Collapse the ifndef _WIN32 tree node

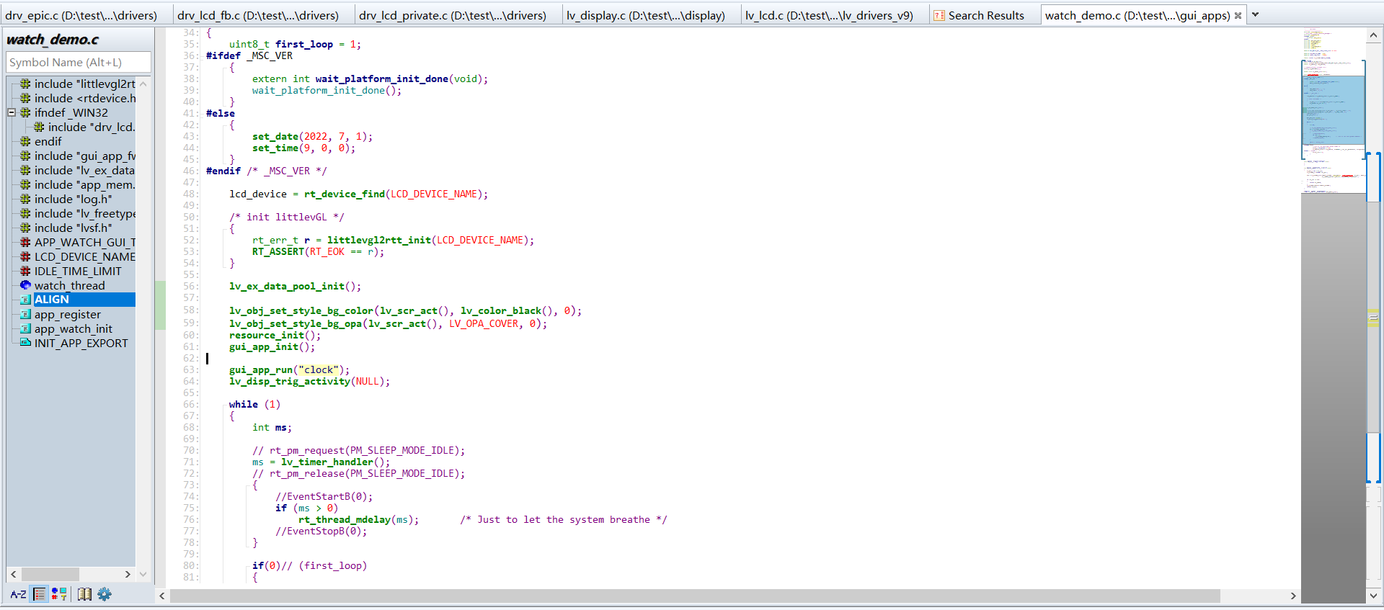pos(12,112)
